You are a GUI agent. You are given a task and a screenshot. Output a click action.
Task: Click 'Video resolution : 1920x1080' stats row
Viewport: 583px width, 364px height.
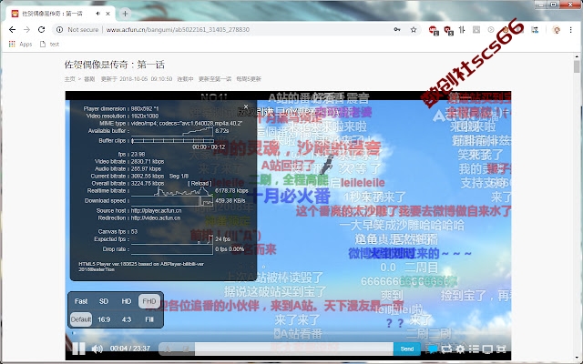pos(122,116)
